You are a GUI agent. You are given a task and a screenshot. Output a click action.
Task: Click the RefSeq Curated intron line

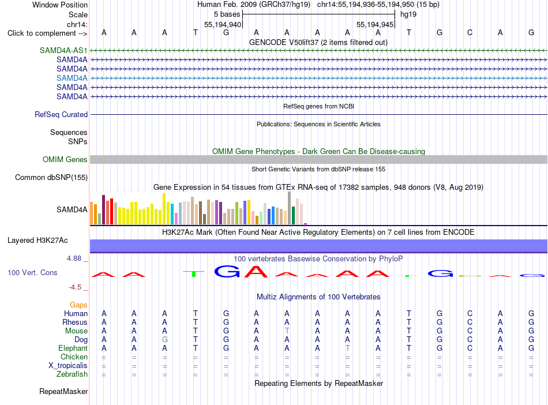tap(318, 114)
